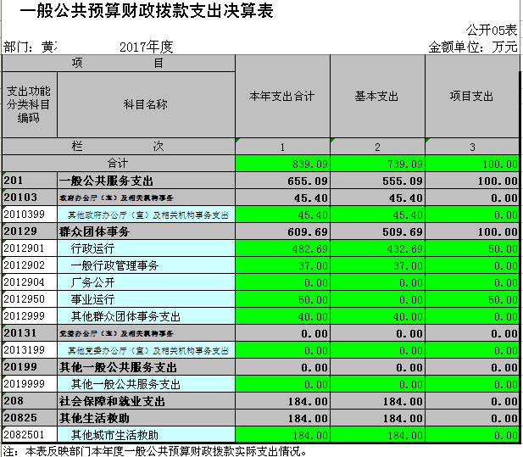Select the 基本支出 column header

[x=377, y=97]
